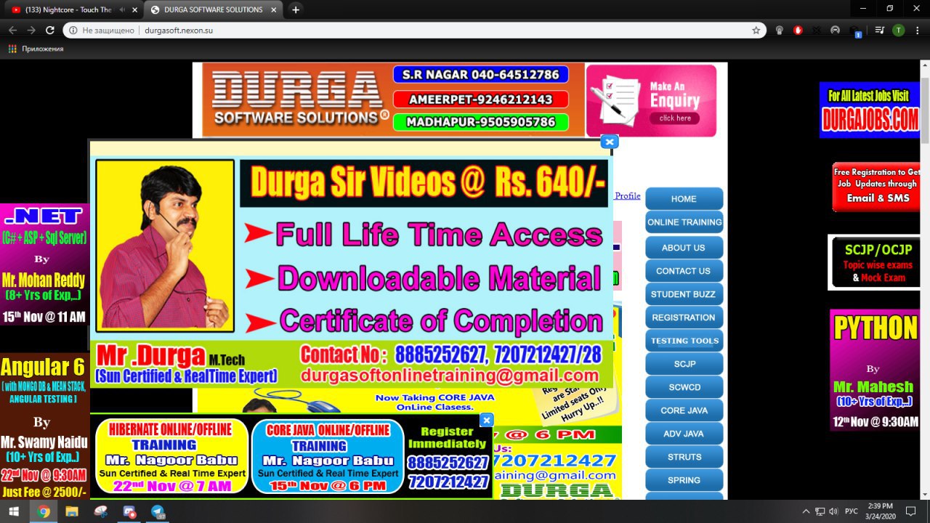
Task: Open the ADV JAVA menu button
Action: click(684, 434)
